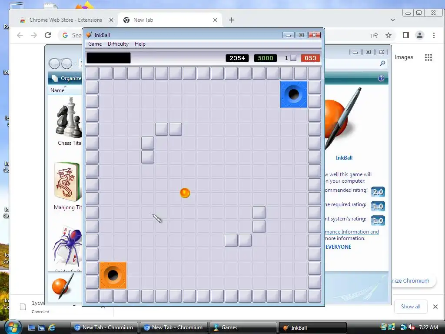445x334 pixels.
Task: Close the New Tab browser tab
Action: click(x=215, y=20)
